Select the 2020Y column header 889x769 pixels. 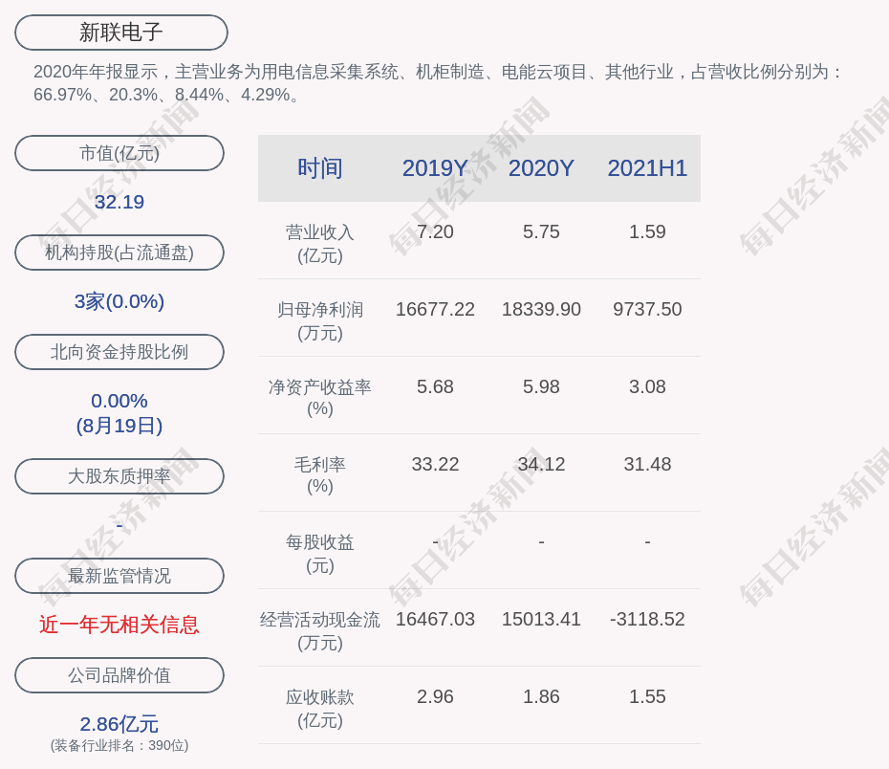pos(541,168)
